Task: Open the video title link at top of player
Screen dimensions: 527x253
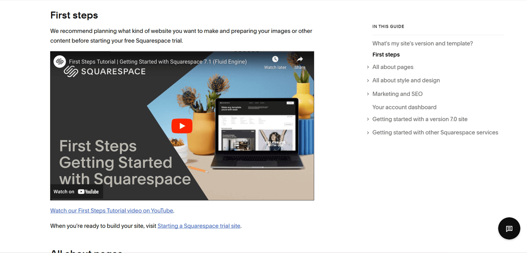Action: pos(158,61)
